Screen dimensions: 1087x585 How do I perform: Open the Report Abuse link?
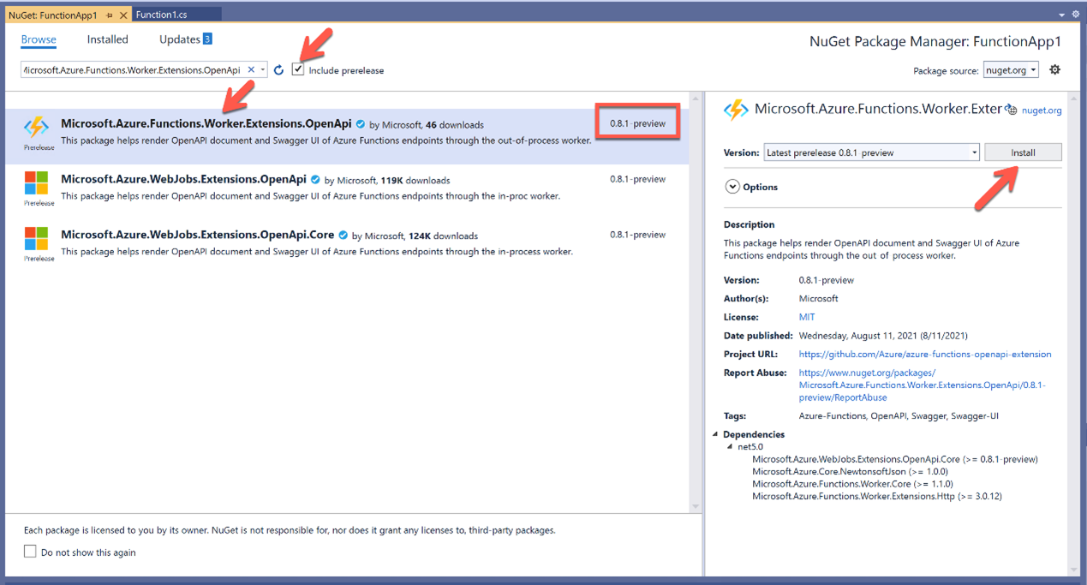922,385
